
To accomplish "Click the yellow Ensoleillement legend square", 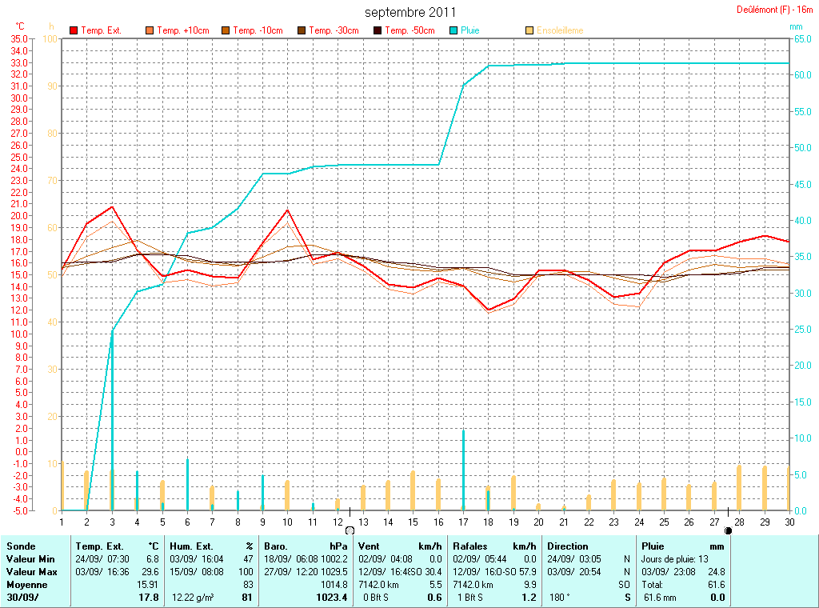I will (529, 30).
